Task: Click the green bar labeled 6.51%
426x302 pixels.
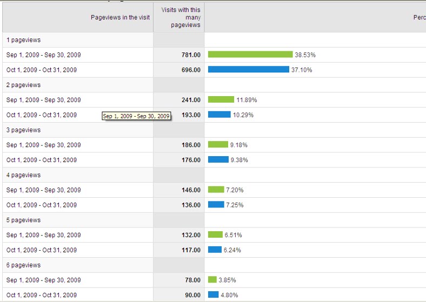Action: (x=215, y=234)
